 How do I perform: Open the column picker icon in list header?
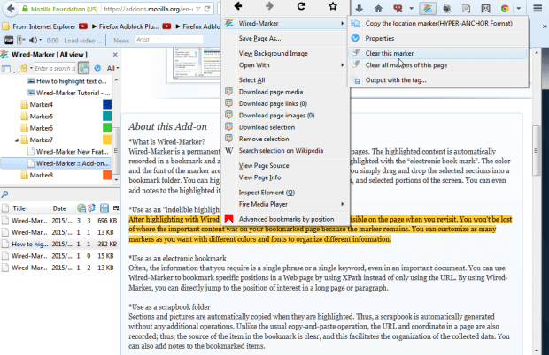pos(116,208)
